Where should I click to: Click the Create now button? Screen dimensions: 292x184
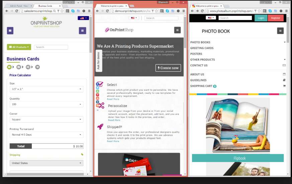[168, 68]
